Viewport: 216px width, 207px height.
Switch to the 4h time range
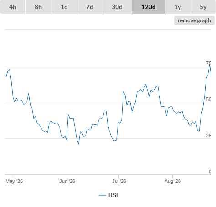point(13,7)
